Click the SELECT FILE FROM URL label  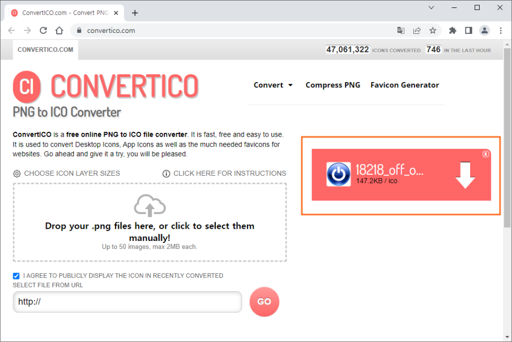[48, 285]
